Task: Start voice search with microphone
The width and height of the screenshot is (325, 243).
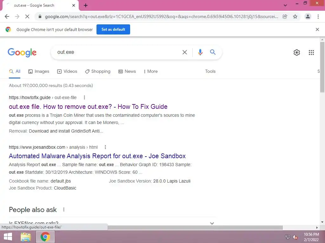Action: 200,52
